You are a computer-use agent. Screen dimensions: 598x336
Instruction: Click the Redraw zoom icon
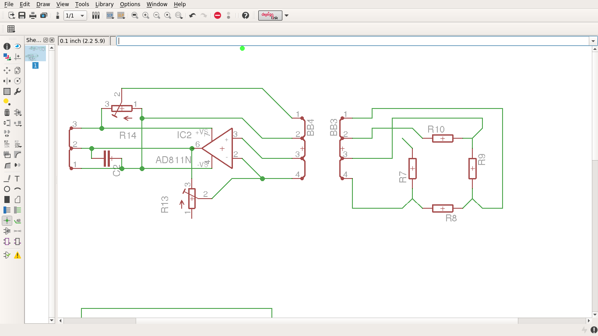pos(168,15)
